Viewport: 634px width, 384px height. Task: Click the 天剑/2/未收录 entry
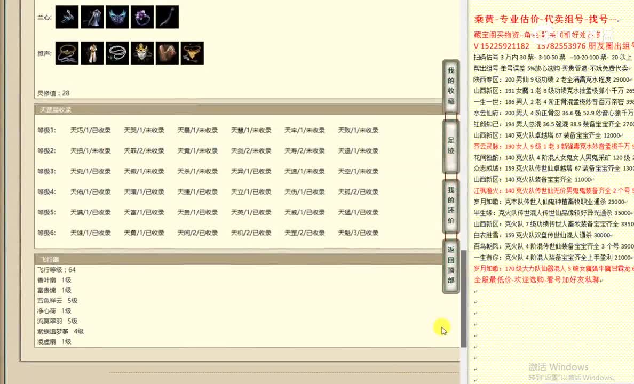coord(251,151)
